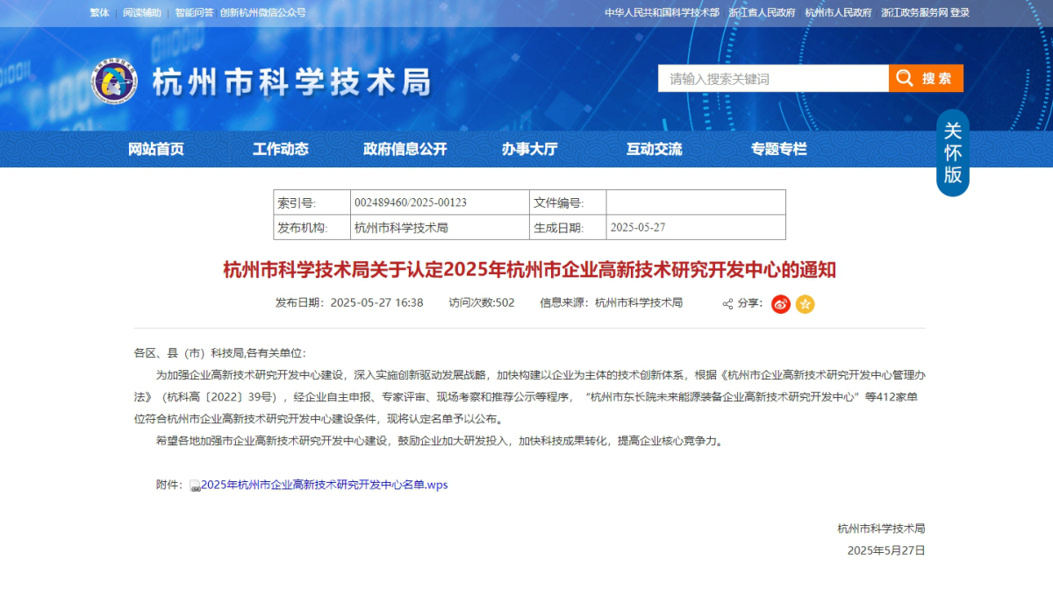The image size is (1053, 610).
Task: Open 浙江政务服务网 登录 login link
Action: click(925, 13)
